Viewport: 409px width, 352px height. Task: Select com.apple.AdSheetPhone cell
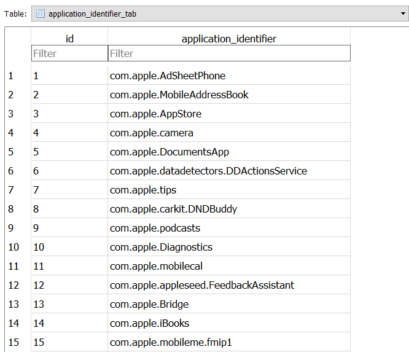(x=229, y=76)
